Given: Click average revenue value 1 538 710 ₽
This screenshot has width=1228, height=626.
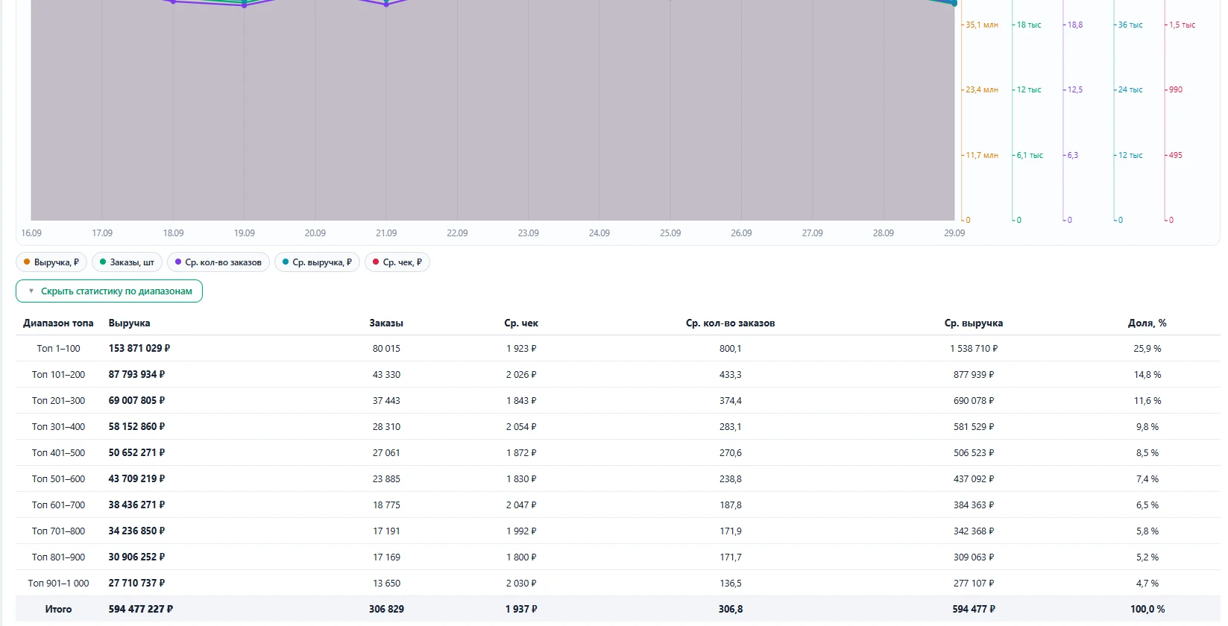Looking at the screenshot, I should pos(974,349).
